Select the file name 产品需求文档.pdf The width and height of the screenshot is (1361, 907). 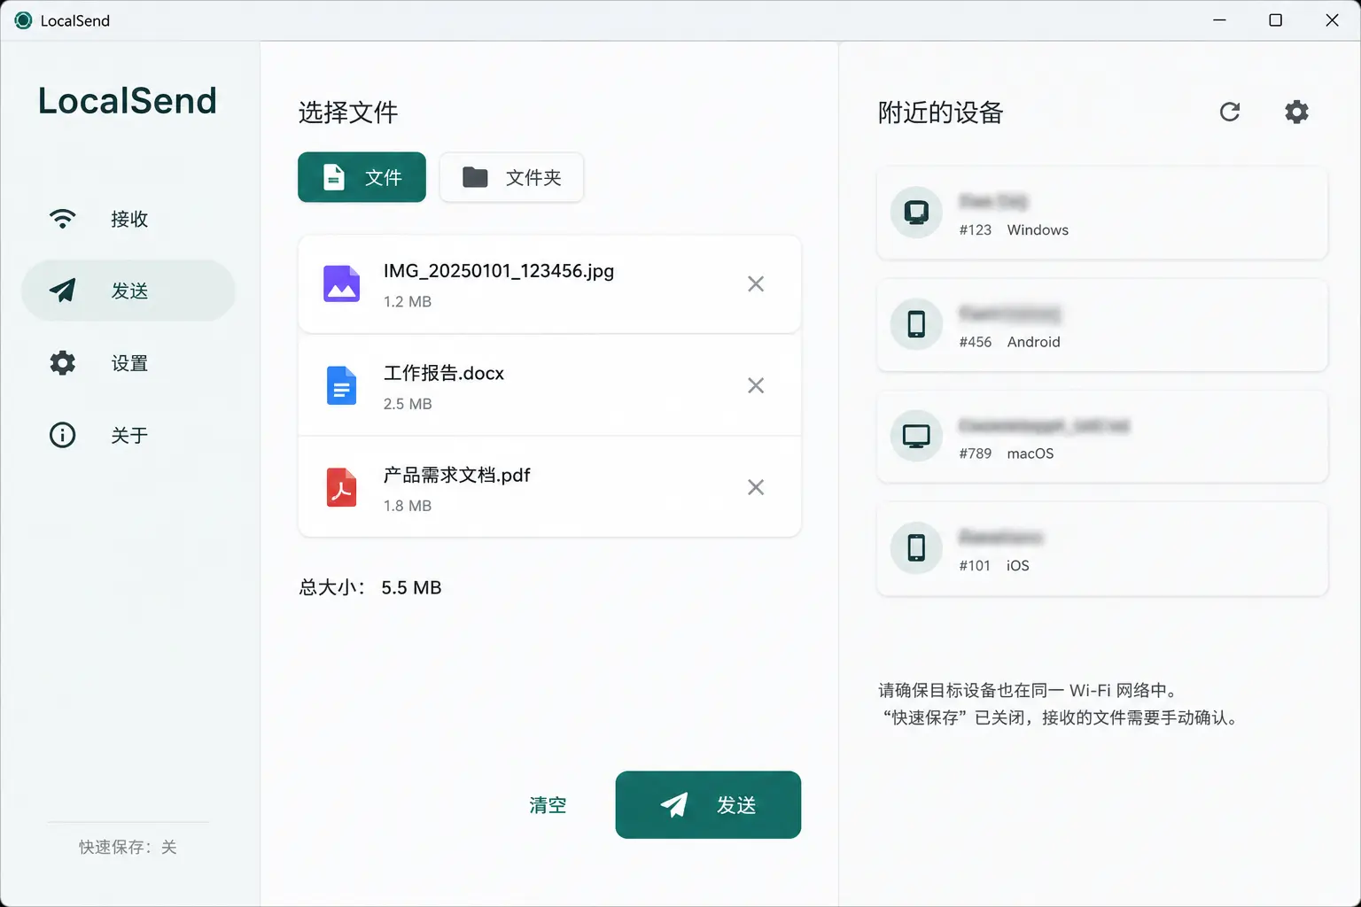456,475
